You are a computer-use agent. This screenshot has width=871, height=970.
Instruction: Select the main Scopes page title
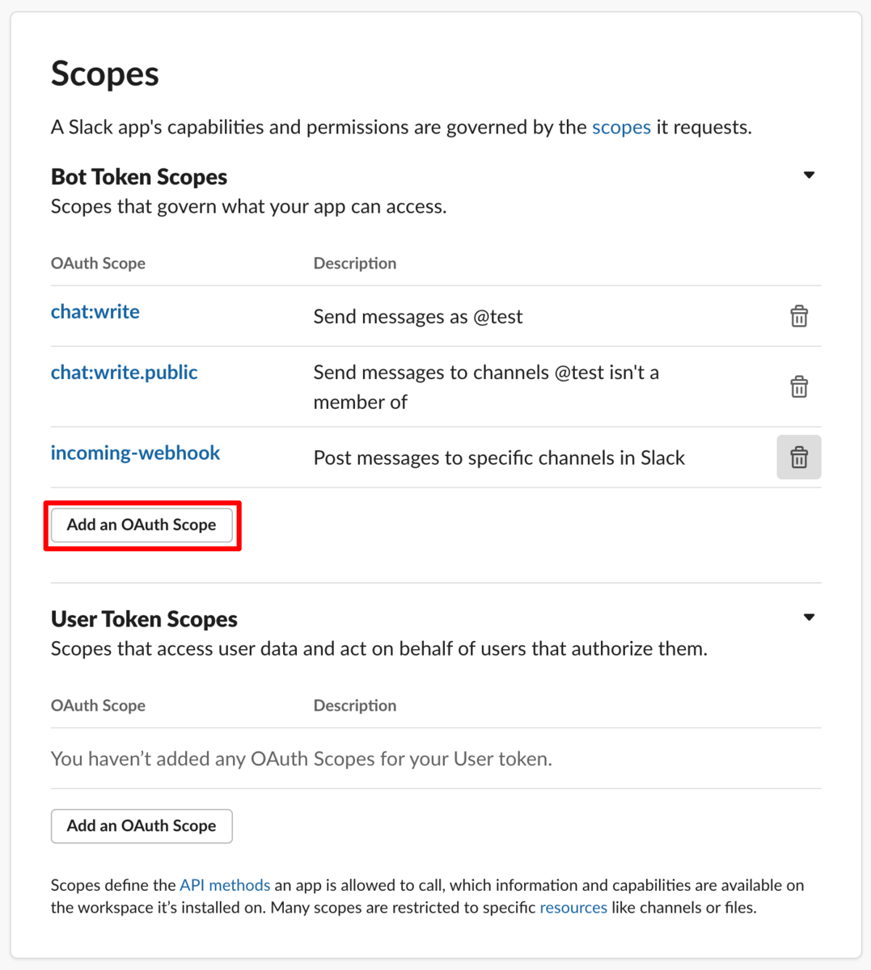[x=105, y=74]
